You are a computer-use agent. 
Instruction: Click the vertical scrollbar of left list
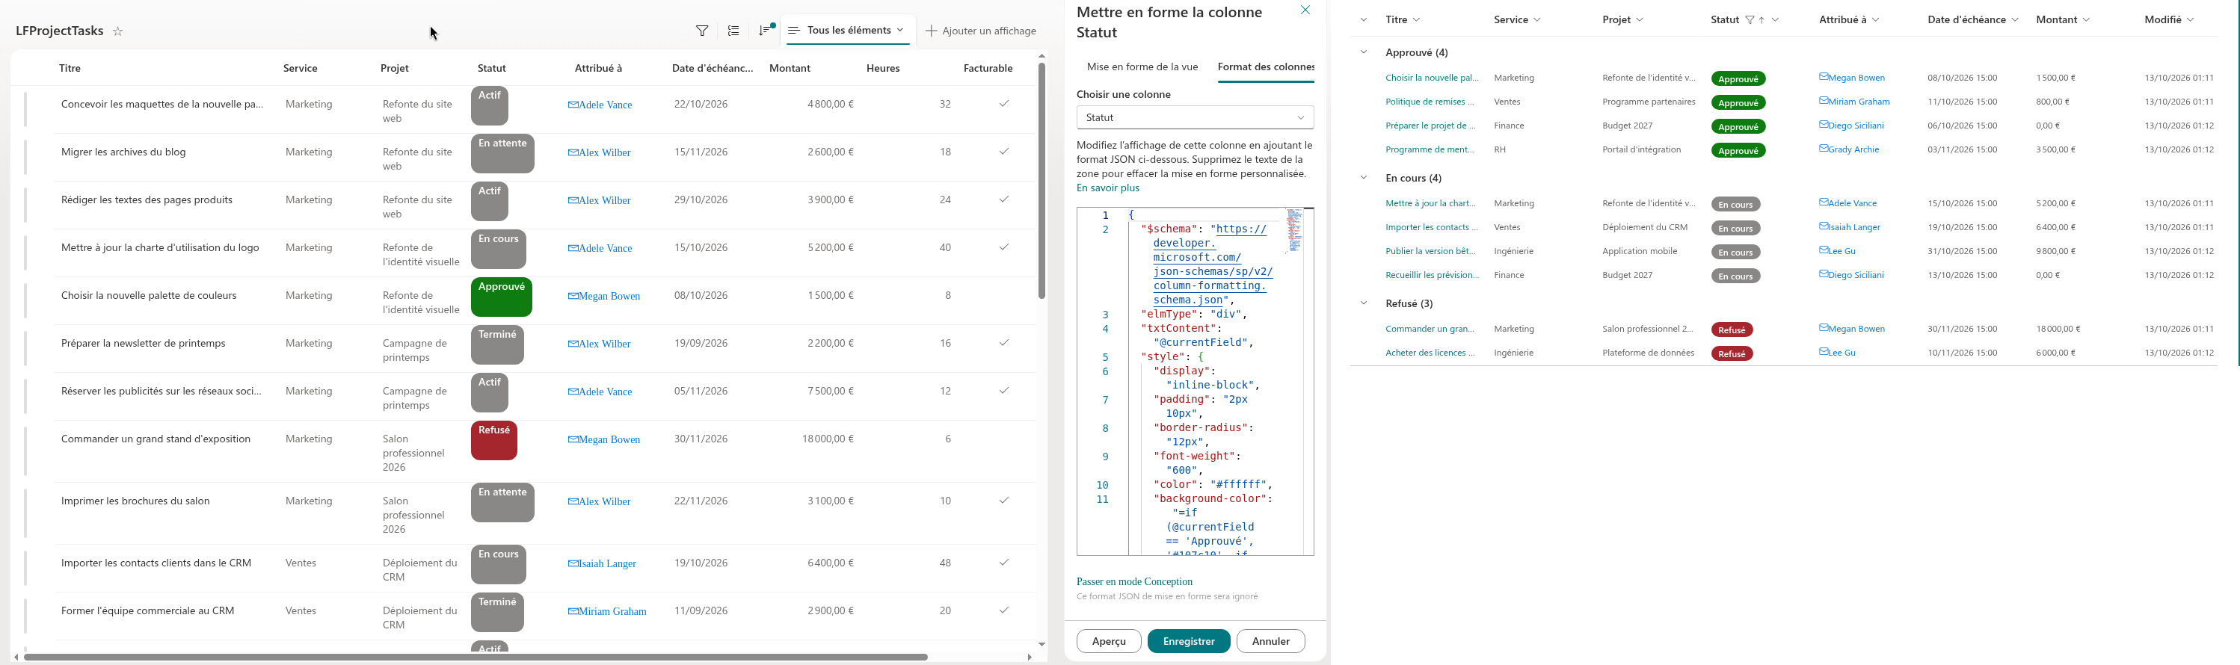coord(1041,180)
